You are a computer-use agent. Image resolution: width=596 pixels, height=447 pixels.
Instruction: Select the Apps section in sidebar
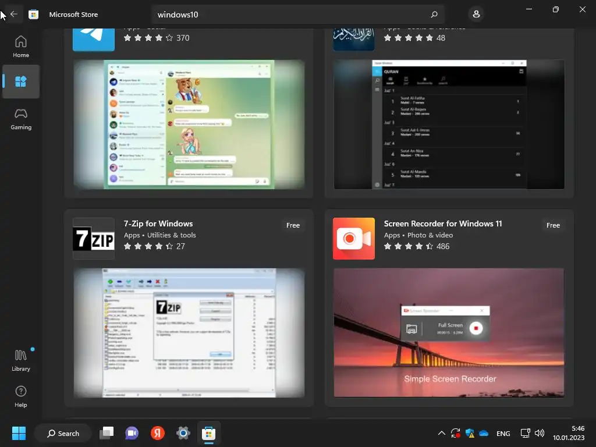click(21, 81)
